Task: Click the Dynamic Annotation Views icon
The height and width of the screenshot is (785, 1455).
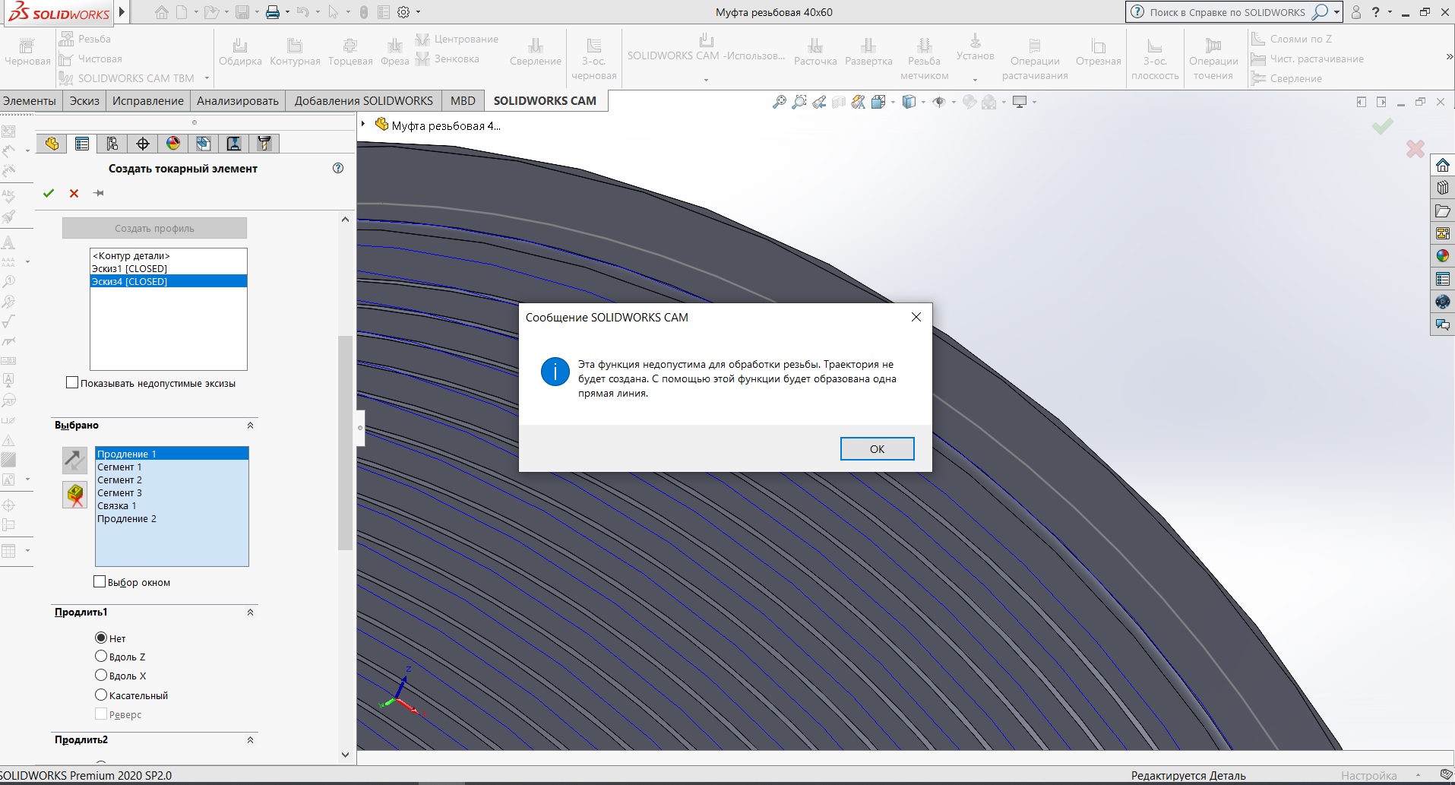Action: coord(858,102)
